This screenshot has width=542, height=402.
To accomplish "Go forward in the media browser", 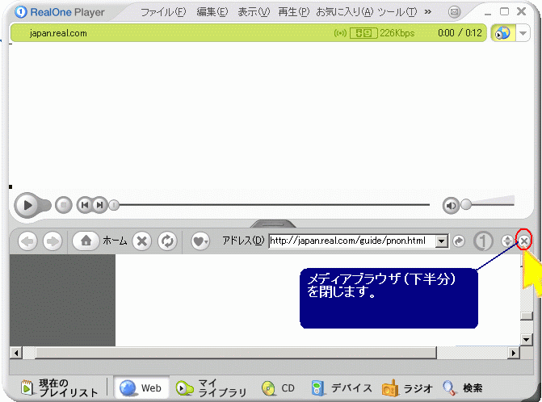I will (53, 241).
